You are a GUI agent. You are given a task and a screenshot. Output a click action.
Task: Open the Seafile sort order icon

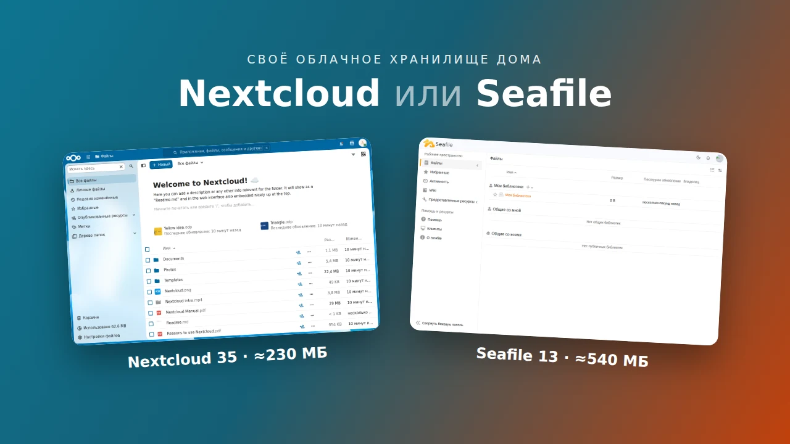point(720,170)
